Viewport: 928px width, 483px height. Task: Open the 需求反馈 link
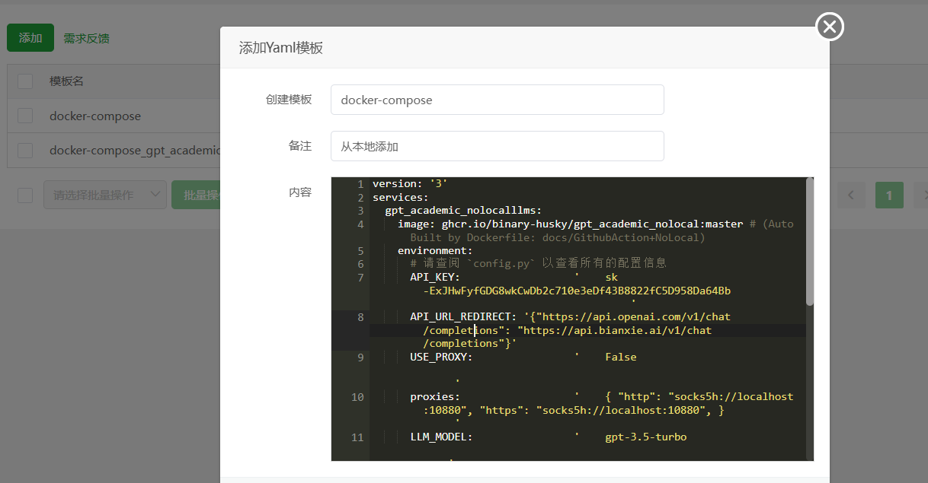click(86, 38)
